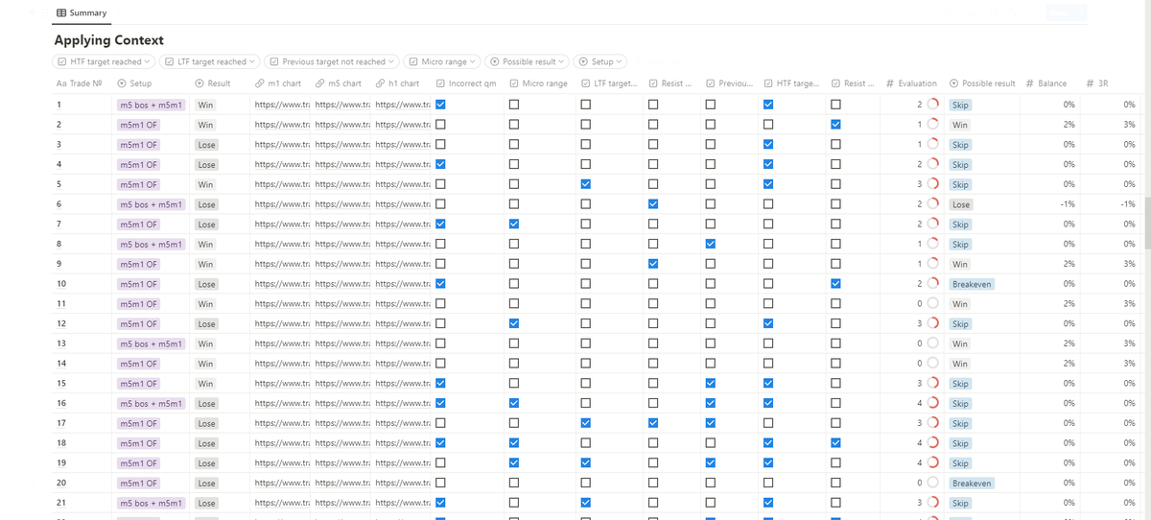The width and height of the screenshot is (1151, 520).
Task: Click the select icon of Setup column header
Action: [122, 83]
